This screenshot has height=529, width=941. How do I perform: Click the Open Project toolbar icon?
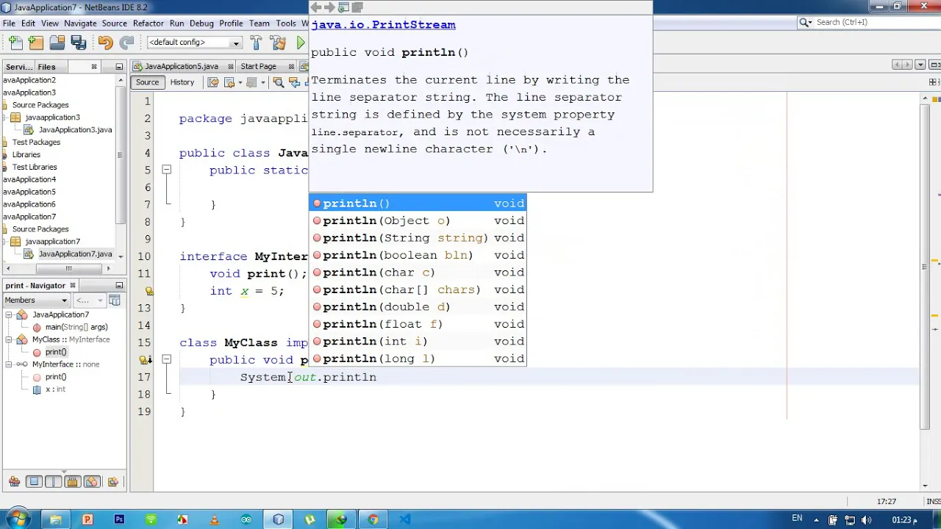click(x=57, y=43)
